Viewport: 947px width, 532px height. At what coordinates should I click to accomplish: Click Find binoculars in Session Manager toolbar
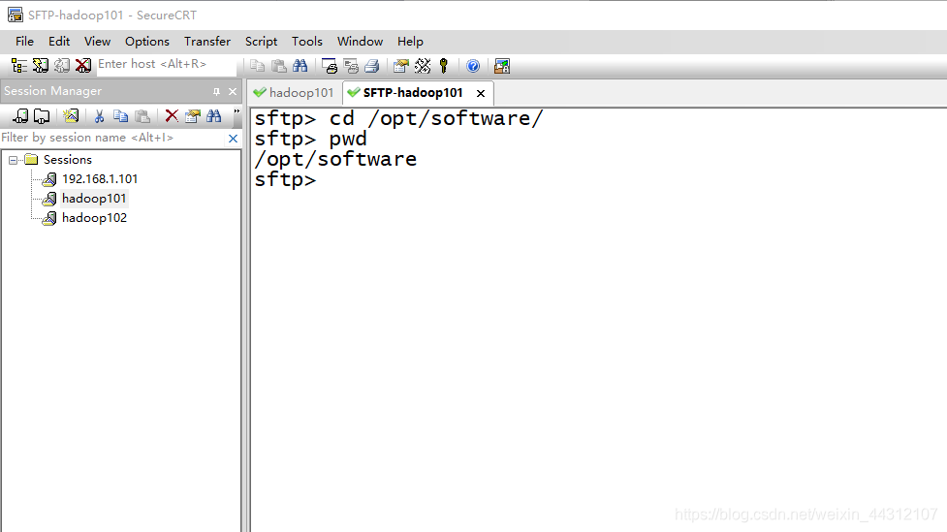point(214,116)
